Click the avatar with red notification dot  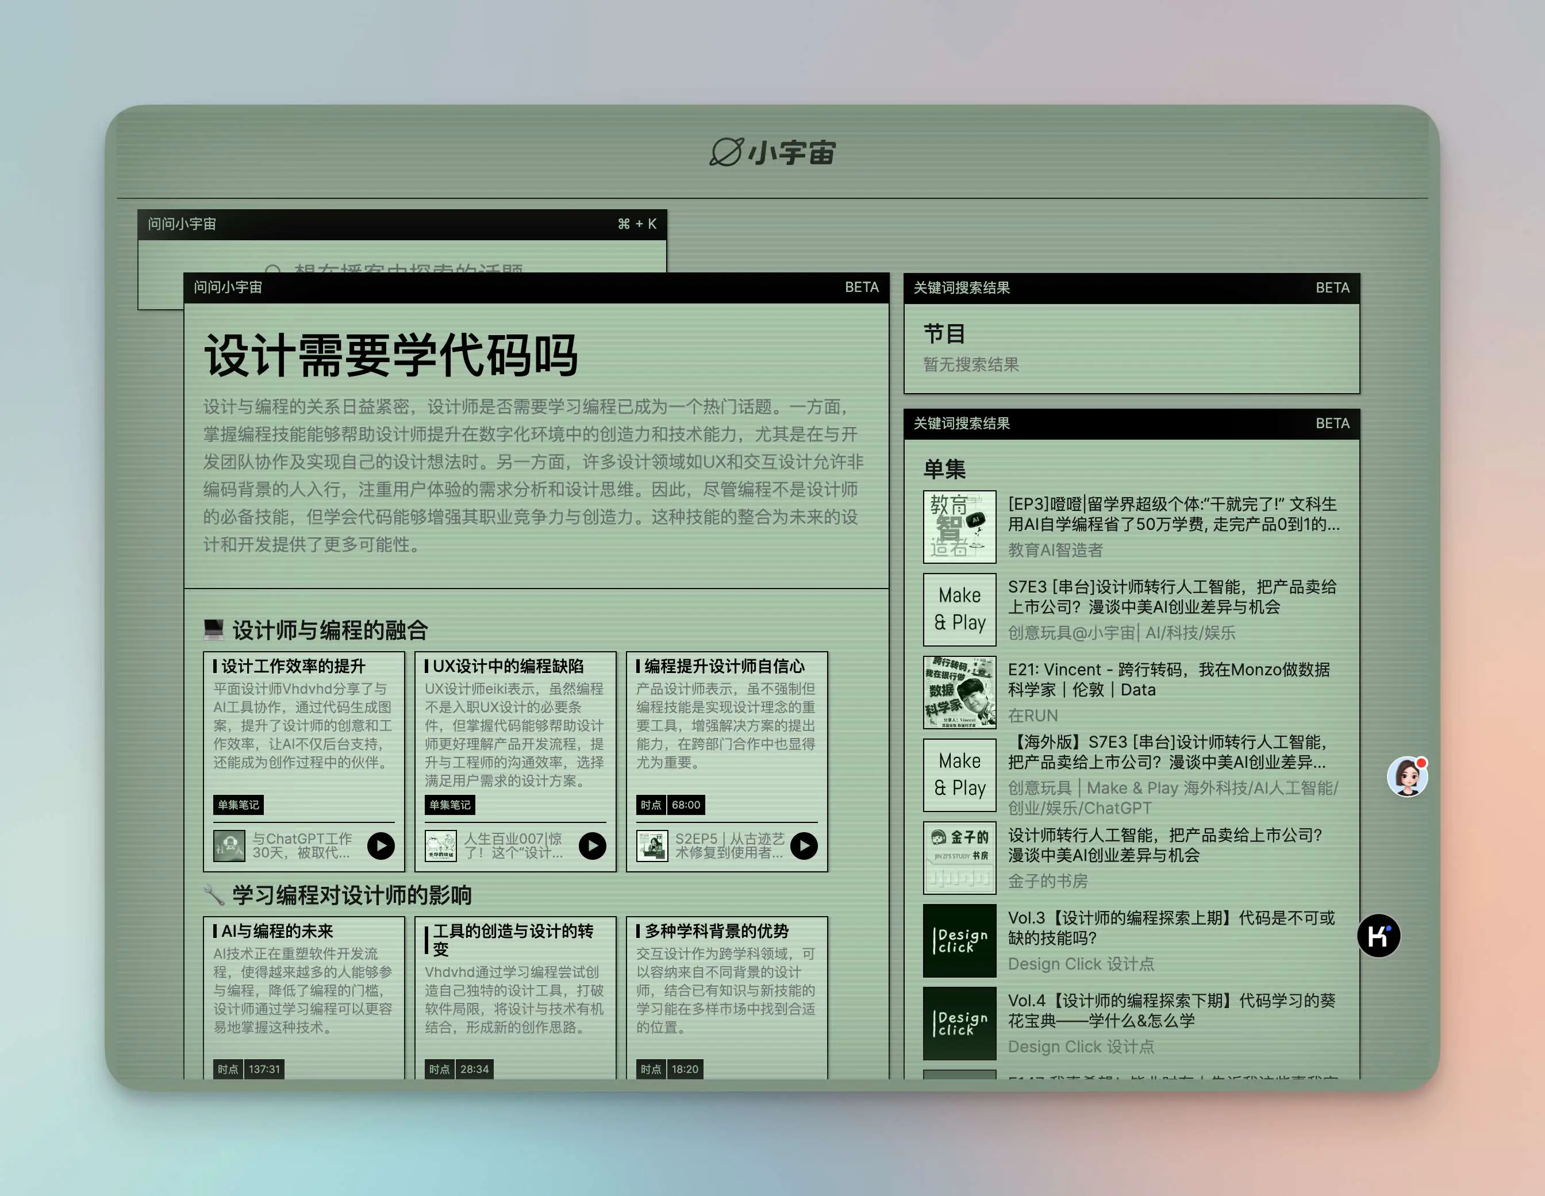pyautogui.click(x=1407, y=776)
